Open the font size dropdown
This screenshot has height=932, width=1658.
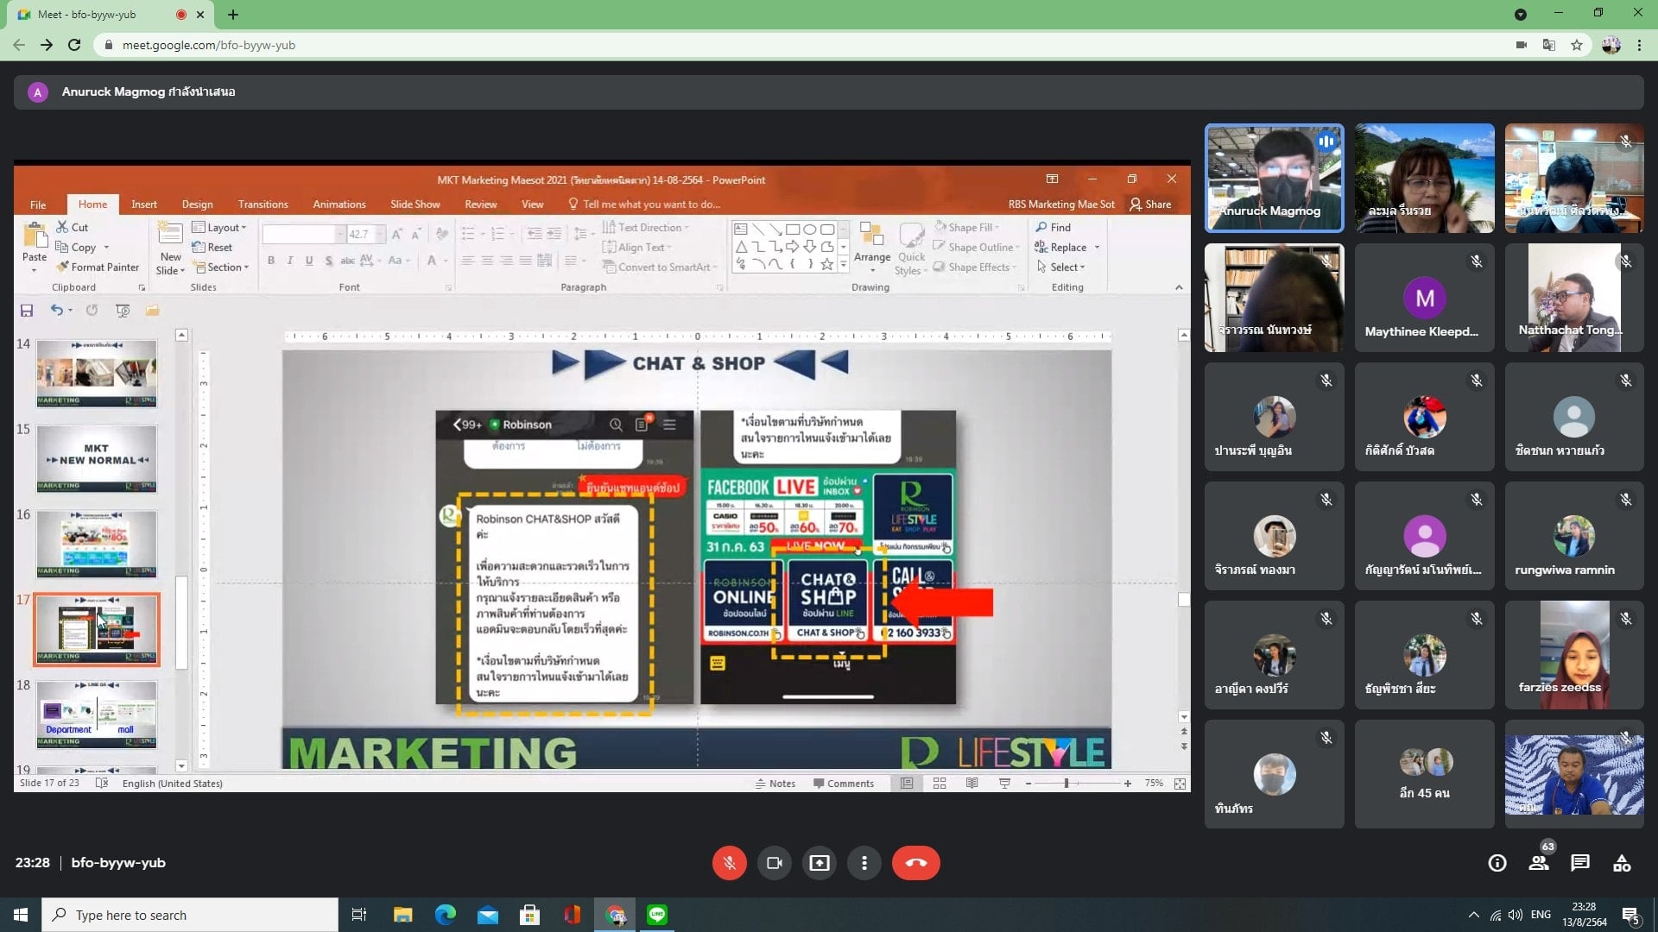(x=380, y=234)
